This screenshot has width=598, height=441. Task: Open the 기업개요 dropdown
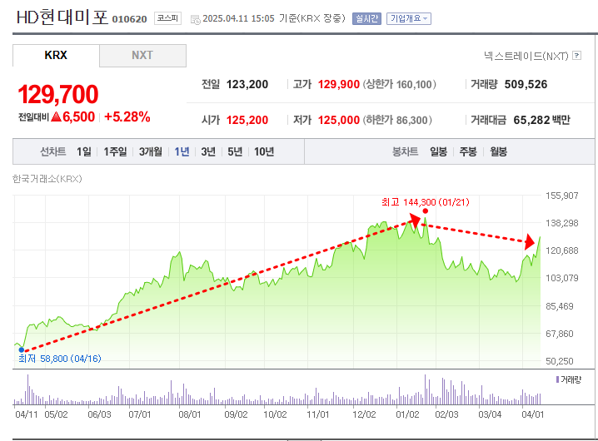pyautogui.click(x=408, y=18)
